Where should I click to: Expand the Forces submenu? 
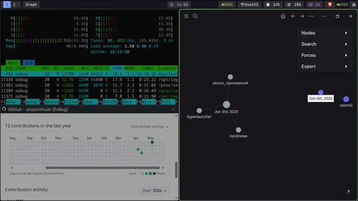[x=324, y=55]
